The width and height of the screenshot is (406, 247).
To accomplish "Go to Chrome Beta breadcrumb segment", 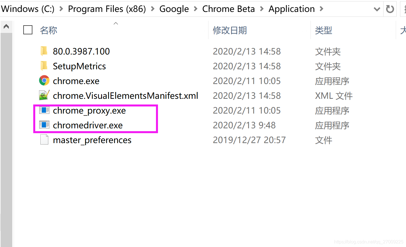I will click(x=228, y=9).
